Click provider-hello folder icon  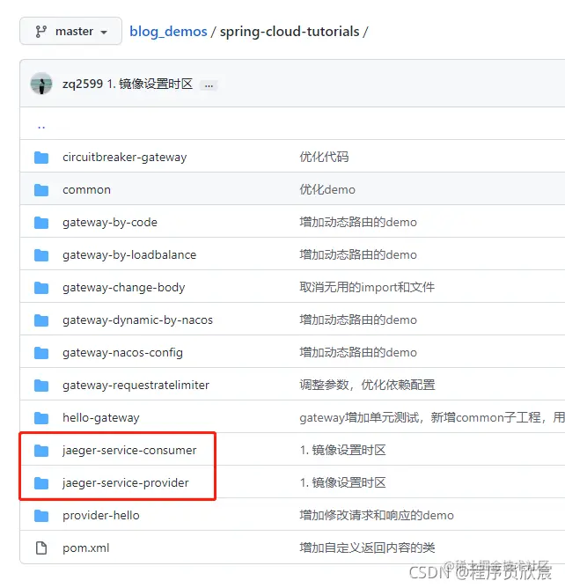click(x=41, y=516)
